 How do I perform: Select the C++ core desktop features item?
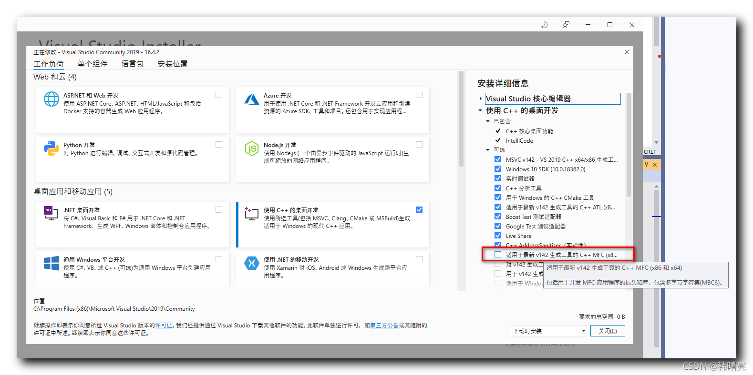pyautogui.click(x=529, y=131)
